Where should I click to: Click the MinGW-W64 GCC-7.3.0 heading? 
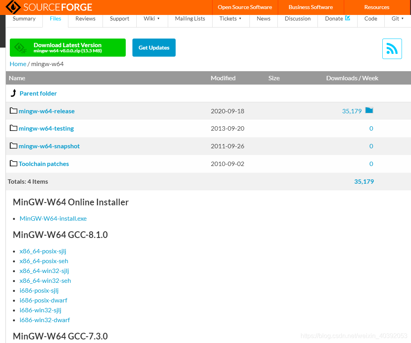tap(60, 336)
